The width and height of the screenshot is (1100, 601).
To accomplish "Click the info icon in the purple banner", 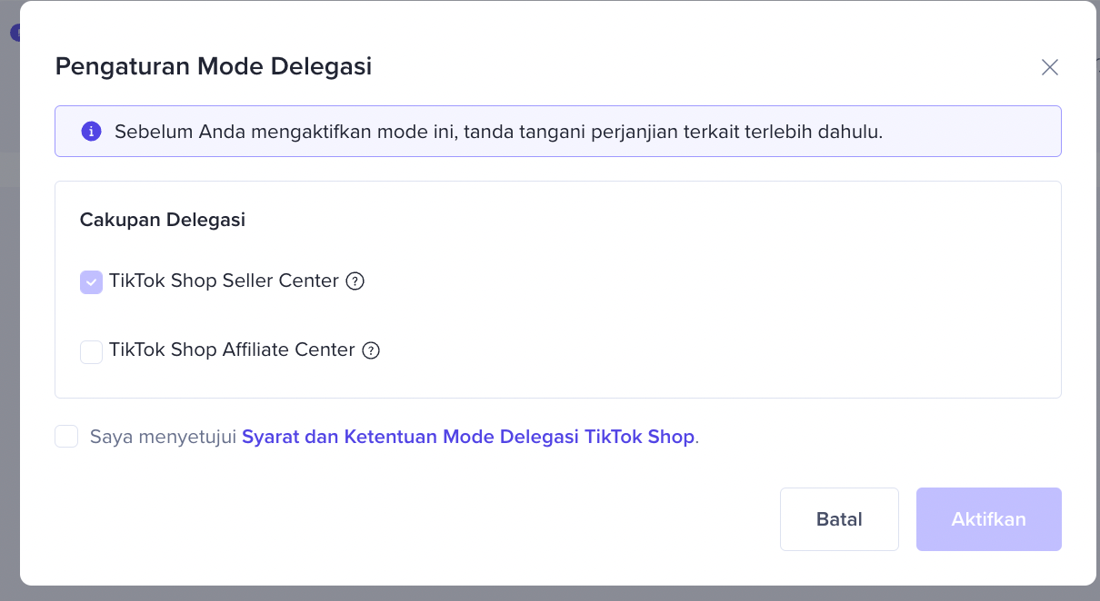I will click(x=91, y=132).
